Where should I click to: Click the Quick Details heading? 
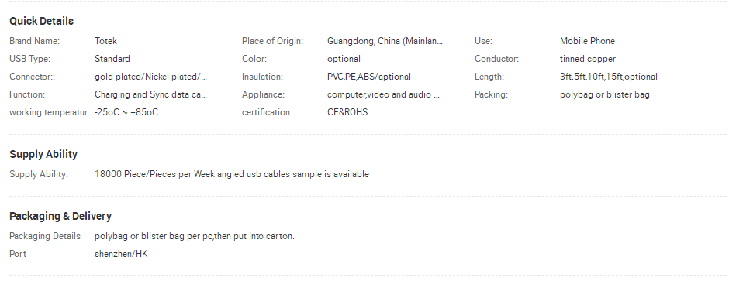[41, 22]
